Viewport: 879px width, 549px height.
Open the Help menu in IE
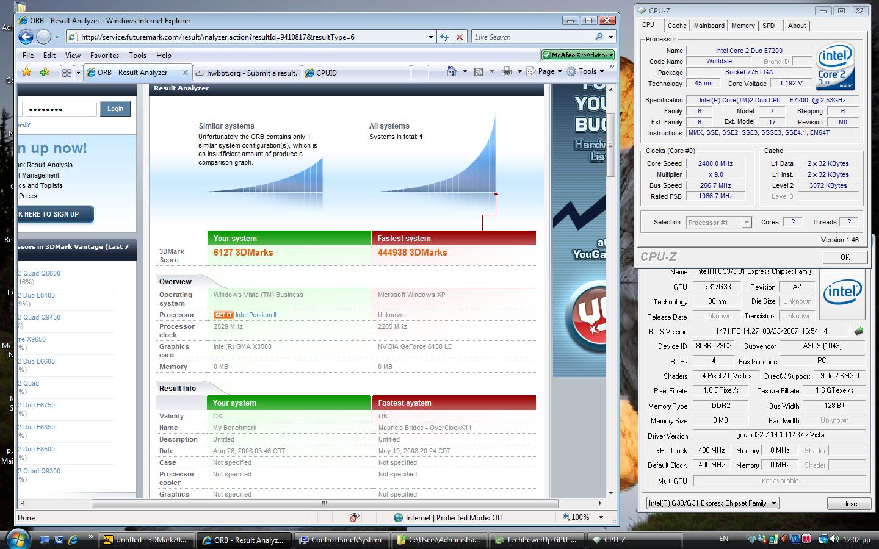tap(164, 55)
